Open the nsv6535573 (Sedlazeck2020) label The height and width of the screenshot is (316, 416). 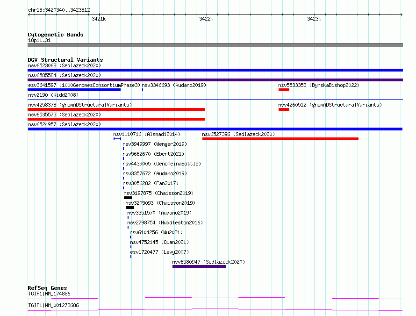65,115
